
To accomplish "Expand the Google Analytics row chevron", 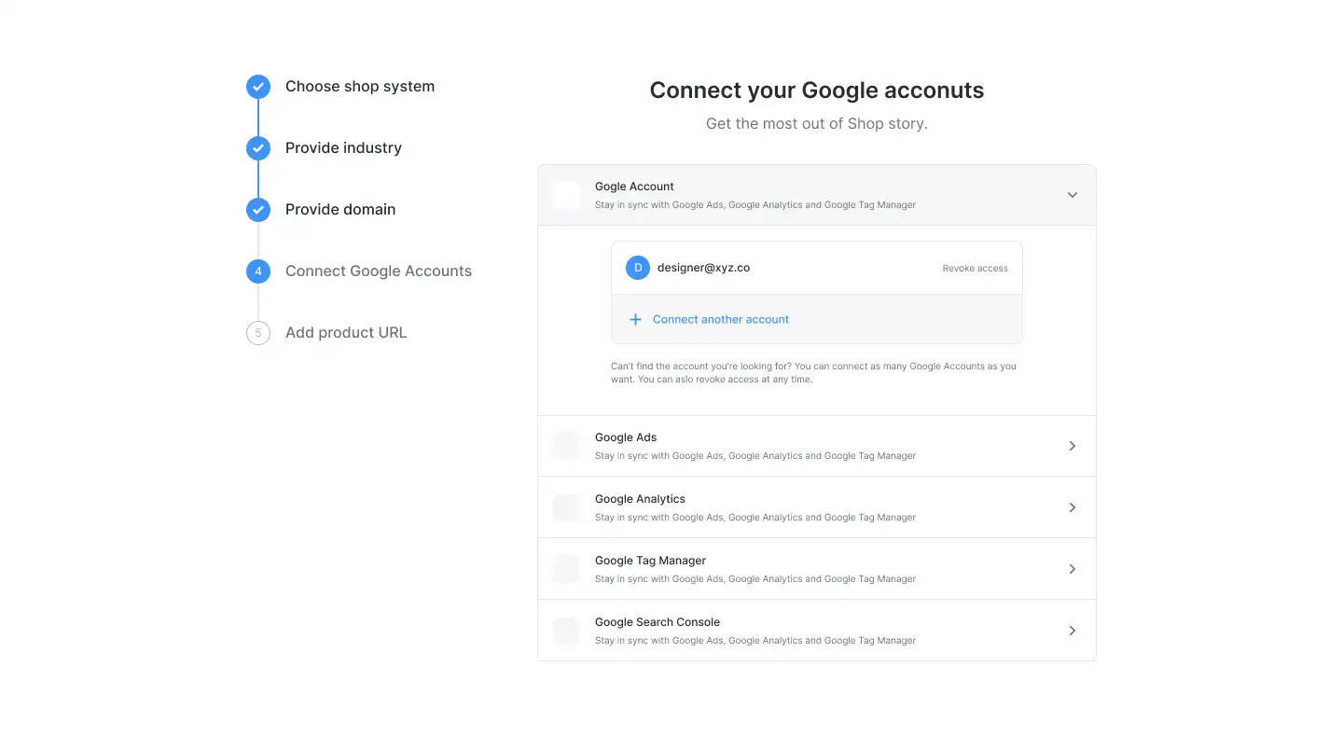I will click(x=1073, y=507).
